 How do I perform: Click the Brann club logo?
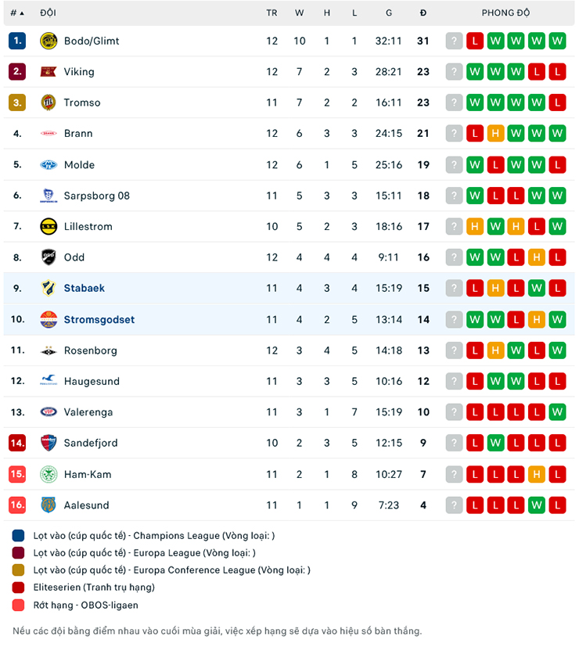pos(48,133)
